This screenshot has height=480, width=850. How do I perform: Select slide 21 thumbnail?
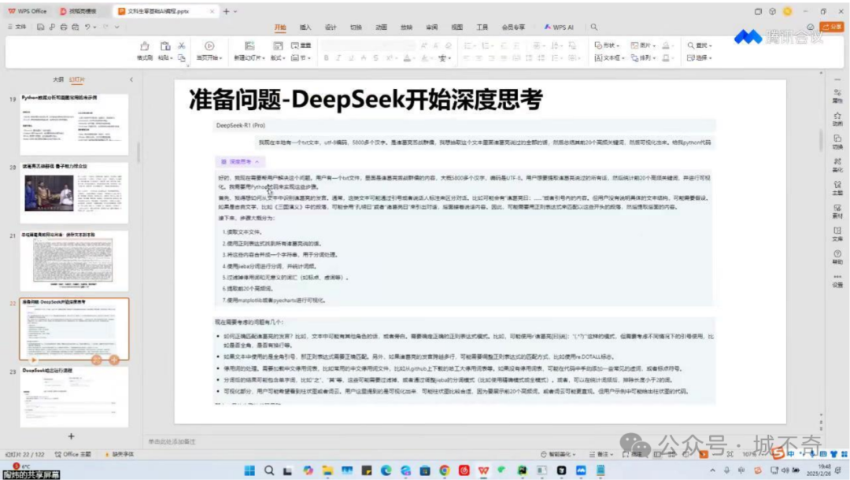[74, 261]
